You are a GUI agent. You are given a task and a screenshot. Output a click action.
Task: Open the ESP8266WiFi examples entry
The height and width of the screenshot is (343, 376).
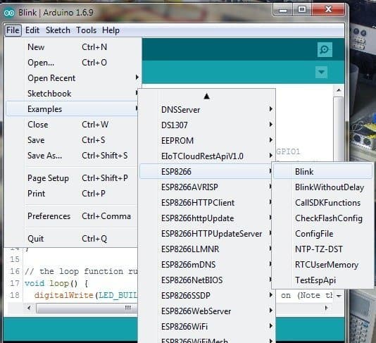pyautogui.click(x=207, y=327)
